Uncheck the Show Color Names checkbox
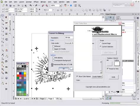 pyautogui.click(x=77, y=76)
